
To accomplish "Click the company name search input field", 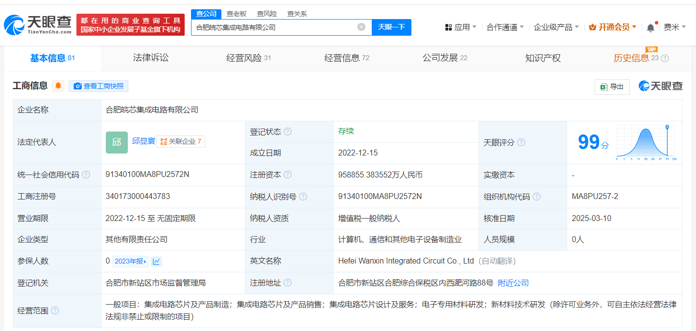I will click(274, 27).
